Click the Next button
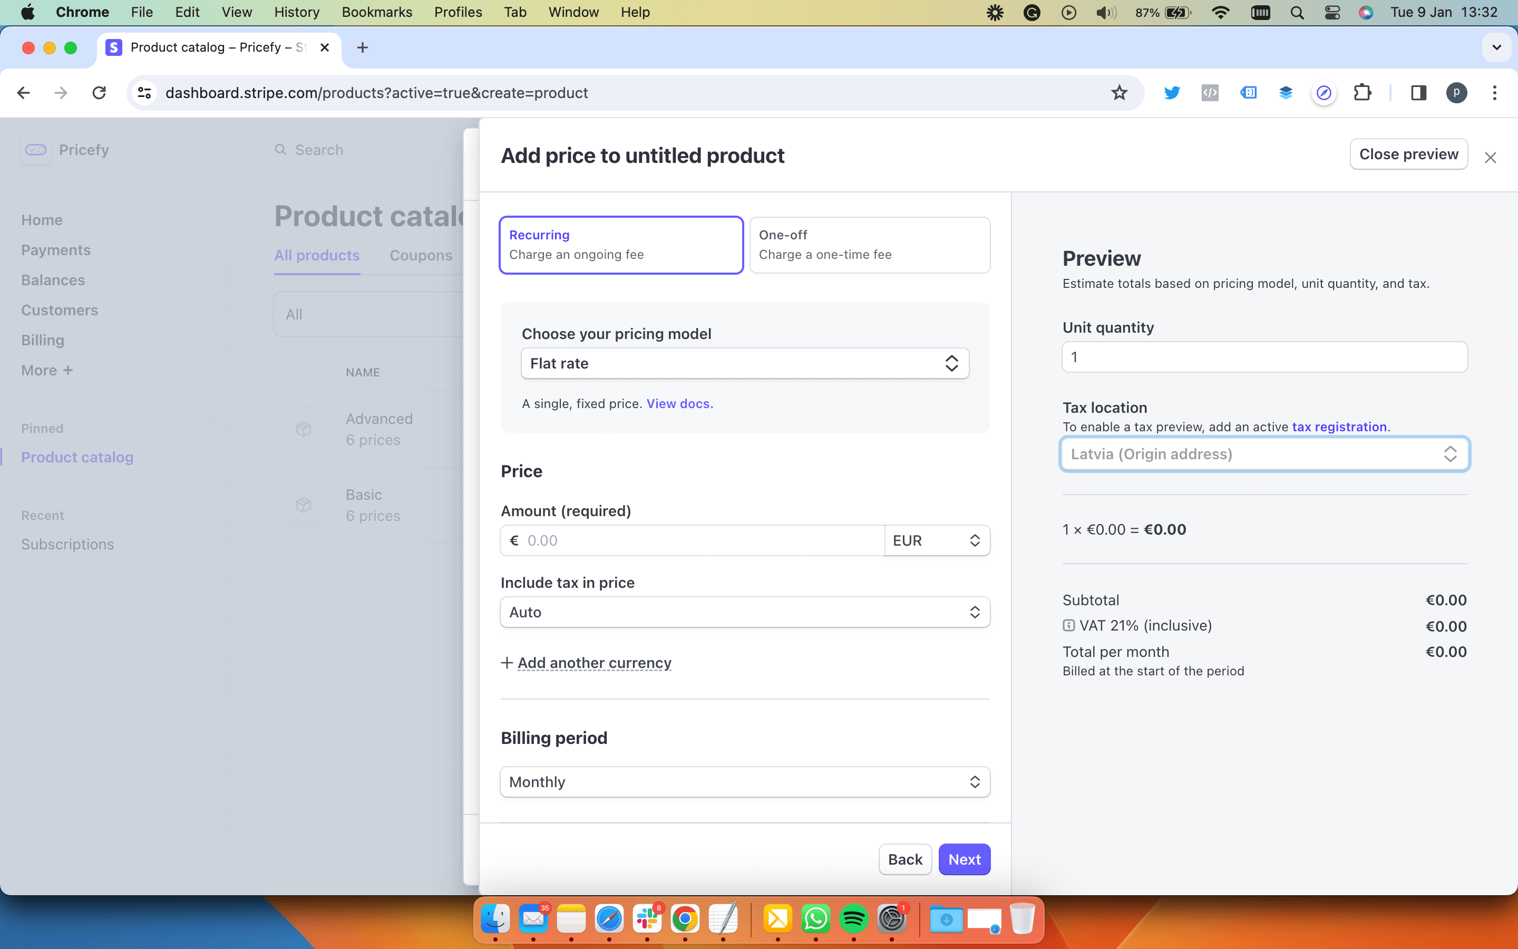Screen dimensions: 1518x949 pos(964,859)
